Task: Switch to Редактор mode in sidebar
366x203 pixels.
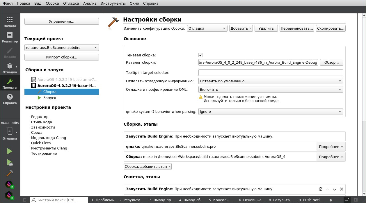Action: [10, 37]
